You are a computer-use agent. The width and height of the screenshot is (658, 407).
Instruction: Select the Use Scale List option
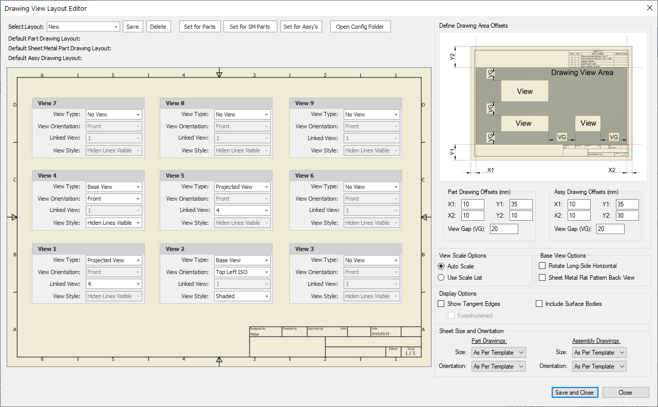(x=441, y=278)
